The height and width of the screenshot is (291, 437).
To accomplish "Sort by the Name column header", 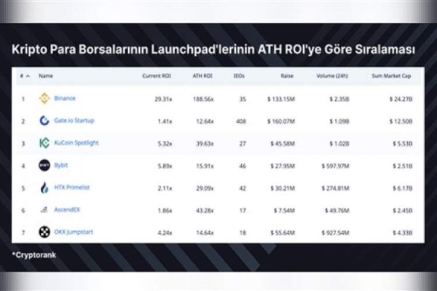I will pos(45,76).
